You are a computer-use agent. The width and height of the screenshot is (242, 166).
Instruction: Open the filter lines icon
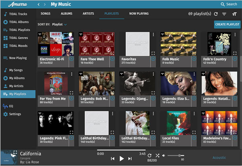point(224,14)
